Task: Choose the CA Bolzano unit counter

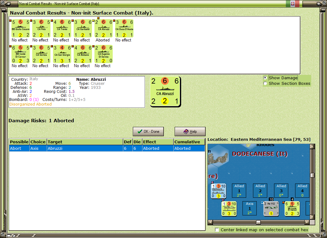Action: (x=83, y=54)
